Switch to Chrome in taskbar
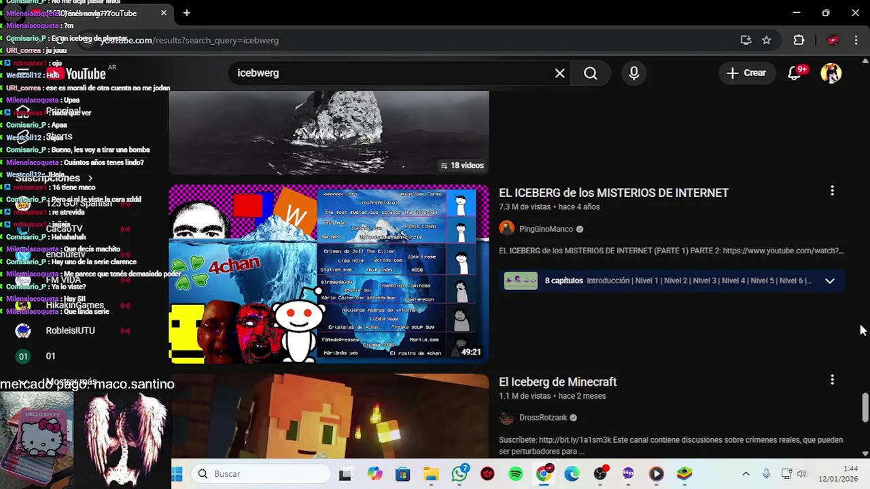870x489 pixels. (x=544, y=473)
